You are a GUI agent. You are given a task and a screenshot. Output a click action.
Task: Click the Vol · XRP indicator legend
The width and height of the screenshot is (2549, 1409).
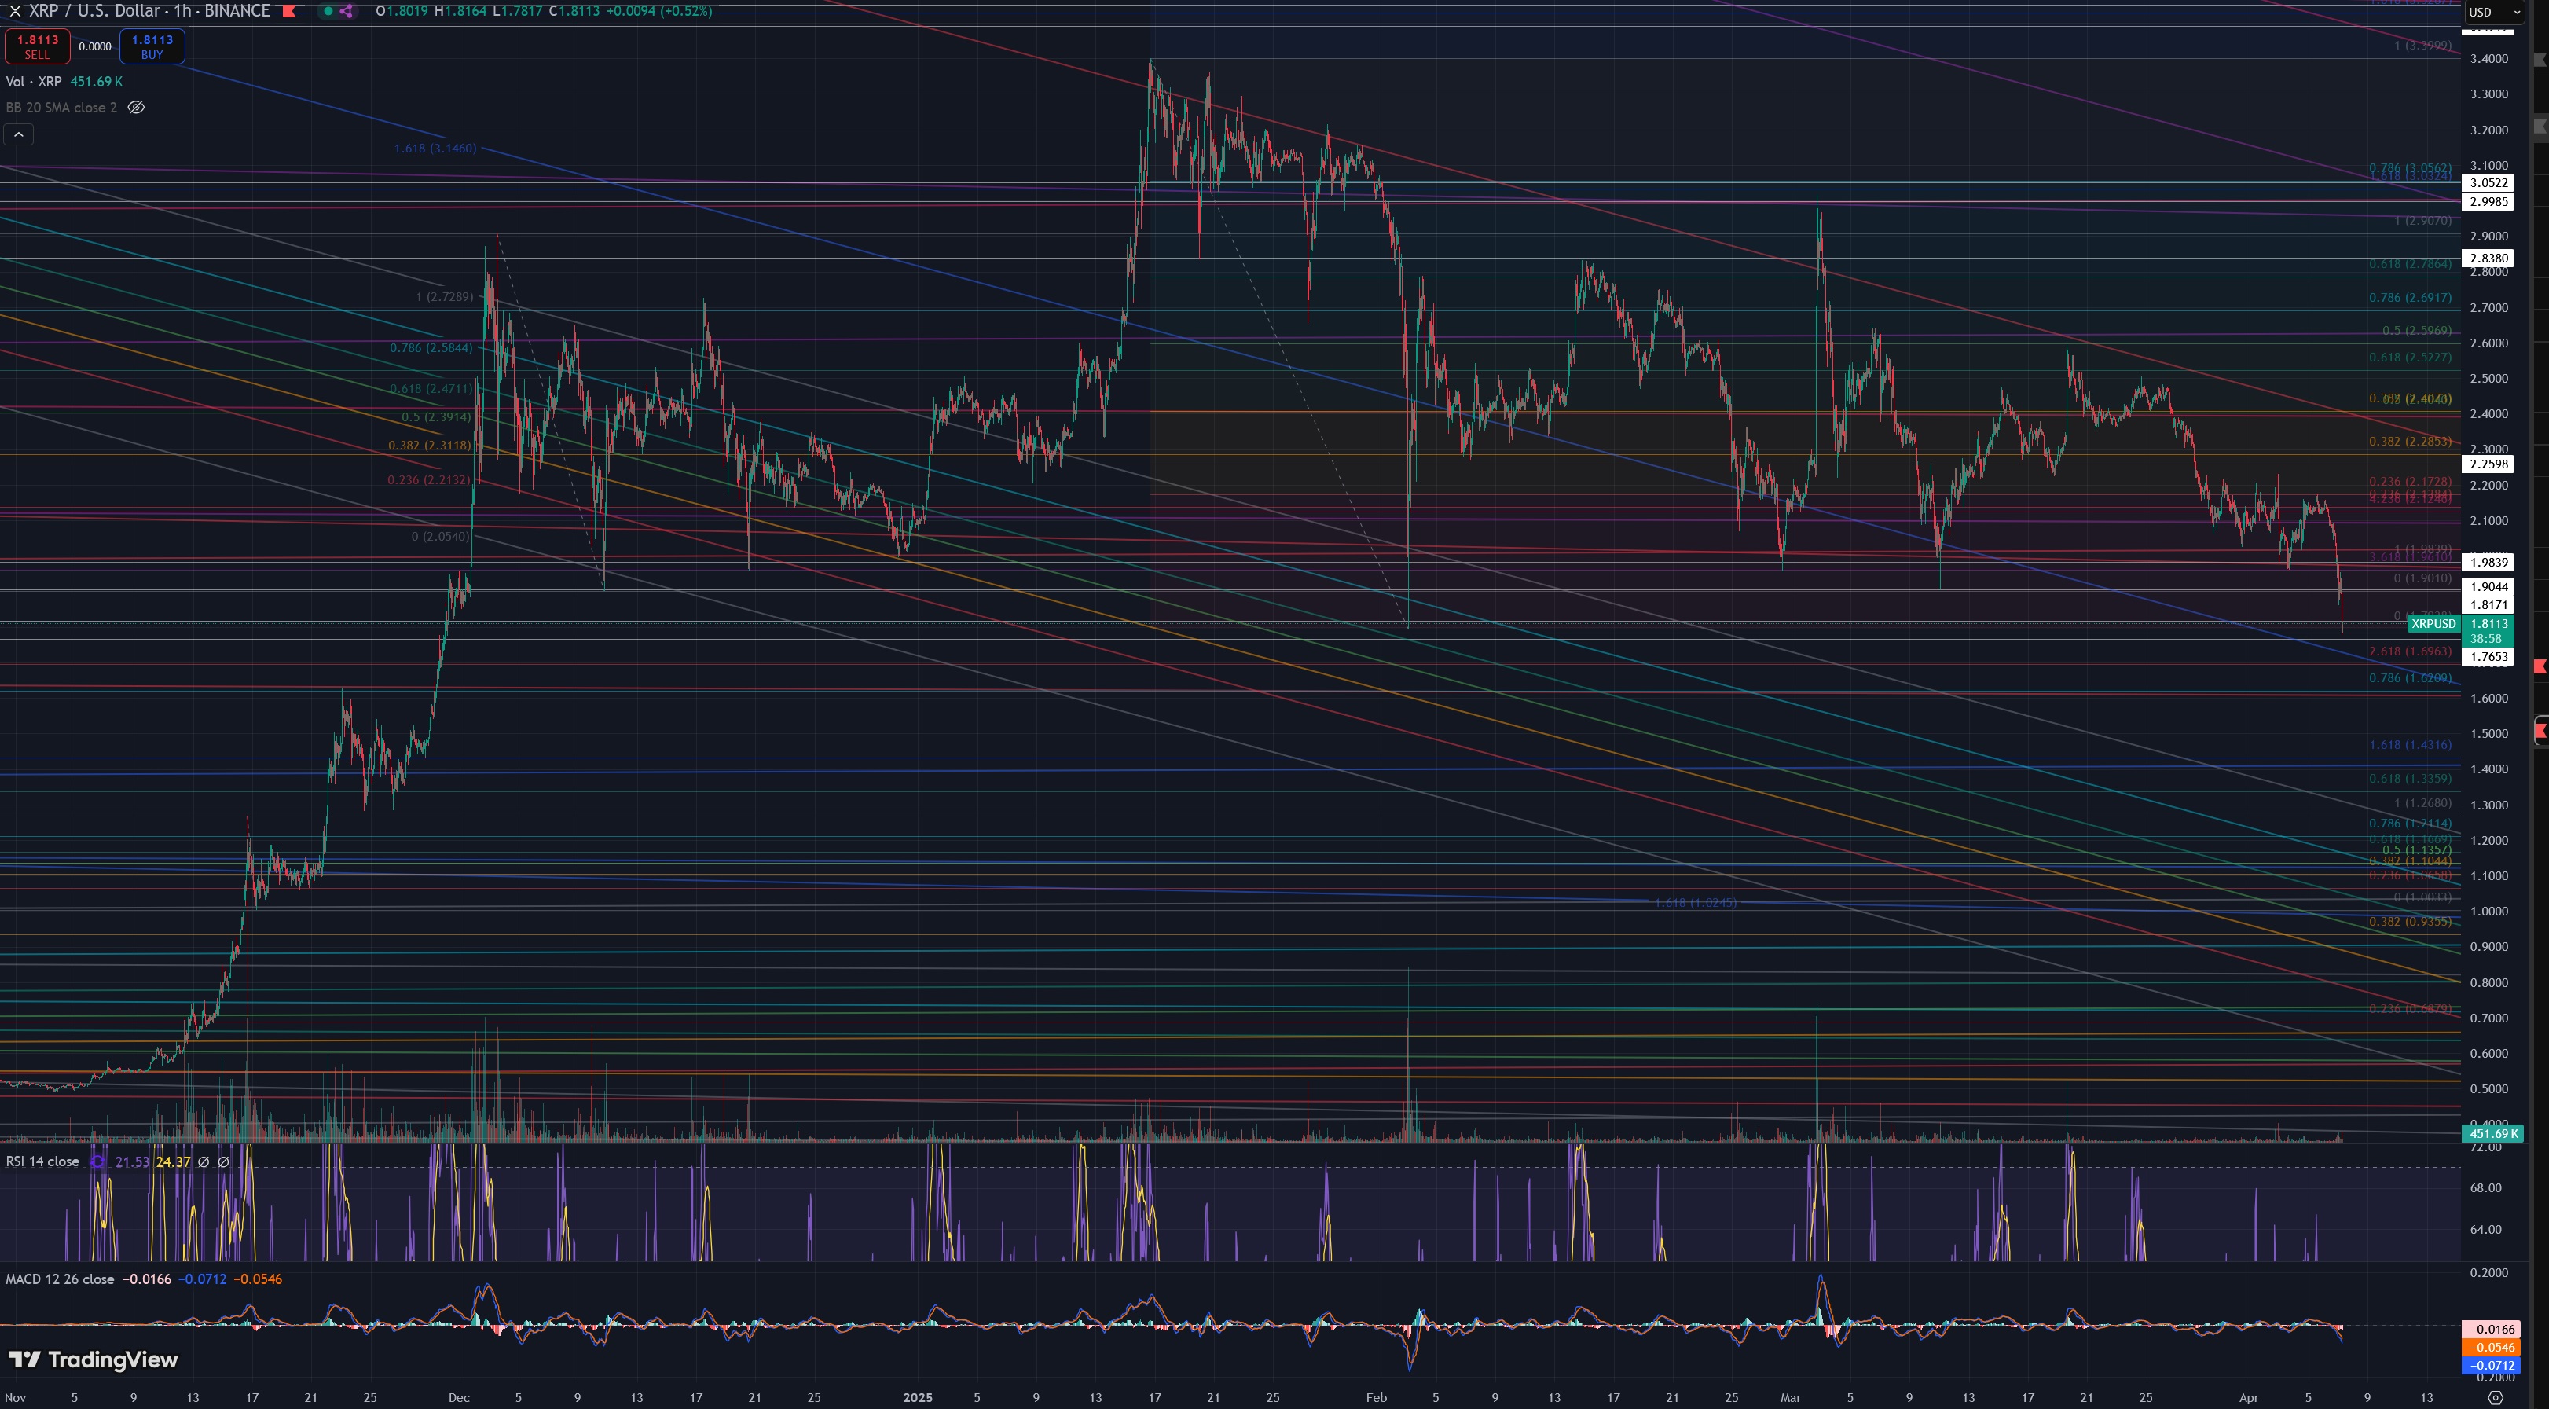coord(34,81)
